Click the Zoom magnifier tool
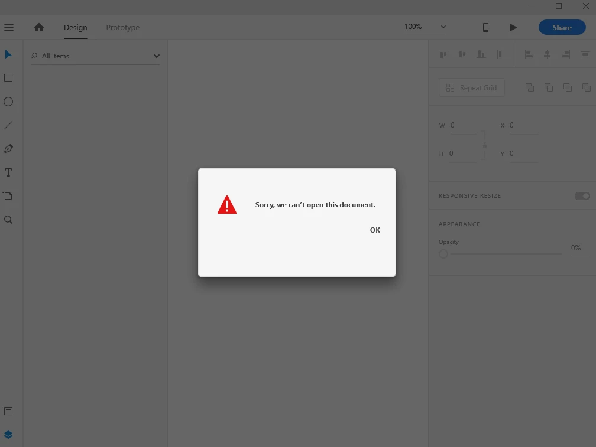 point(8,220)
